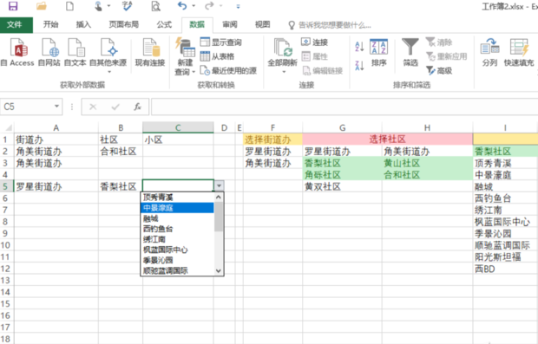The height and width of the screenshot is (344, 538).
Task: Open the Undo history dropdown arrow
Action: click(194, 6)
